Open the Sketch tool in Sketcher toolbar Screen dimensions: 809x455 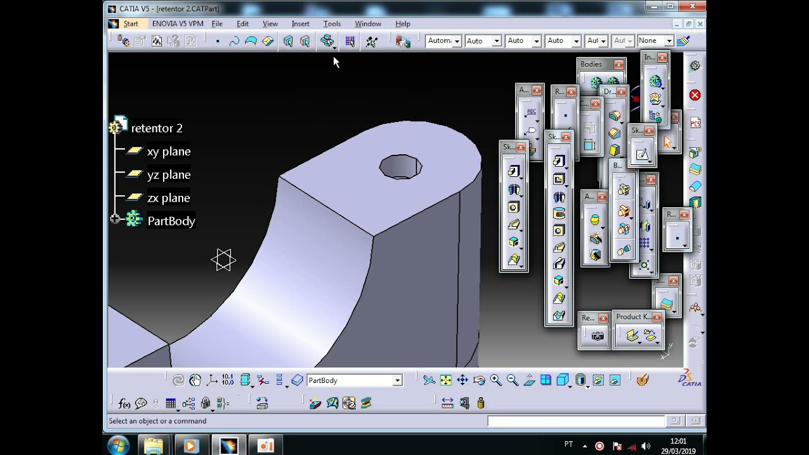coord(642,154)
